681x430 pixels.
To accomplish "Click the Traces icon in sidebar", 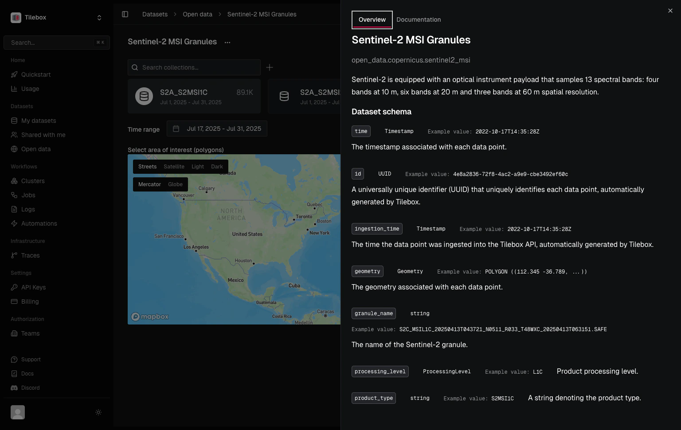I will pyautogui.click(x=14, y=255).
